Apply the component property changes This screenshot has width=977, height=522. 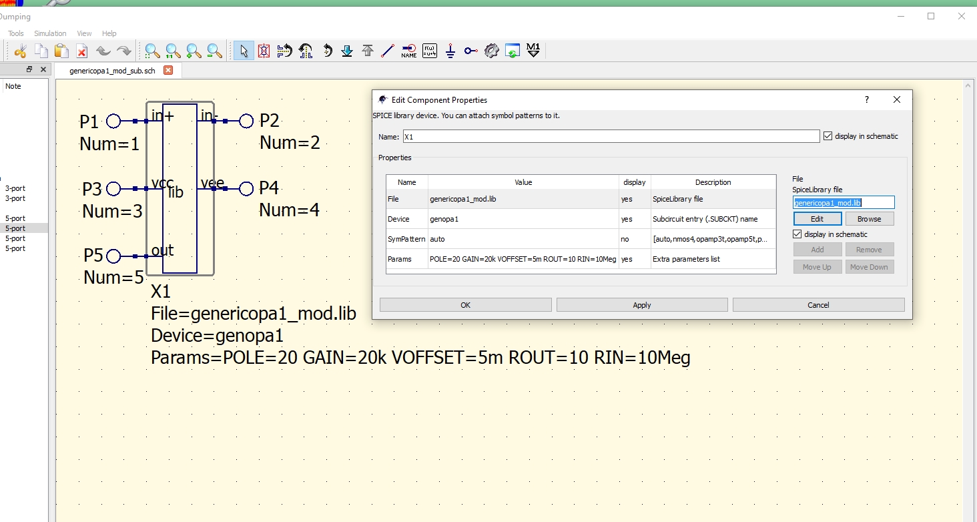click(642, 304)
